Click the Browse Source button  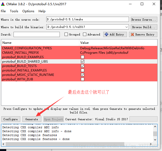pyautogui.click(x=144, y=20)
